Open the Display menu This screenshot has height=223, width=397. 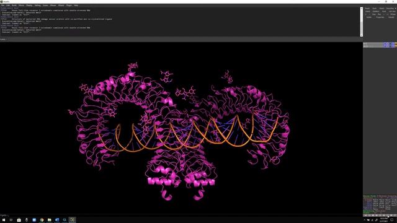click(x=29, y=6)
